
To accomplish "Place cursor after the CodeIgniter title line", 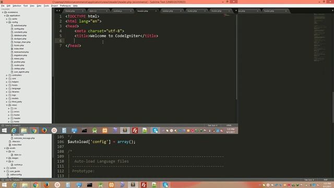I will [x=158, y=36].
